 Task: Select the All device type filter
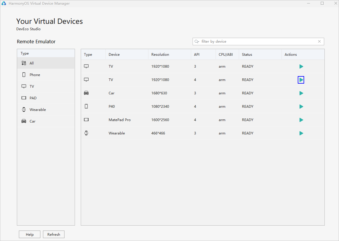(x=46, y=63)
